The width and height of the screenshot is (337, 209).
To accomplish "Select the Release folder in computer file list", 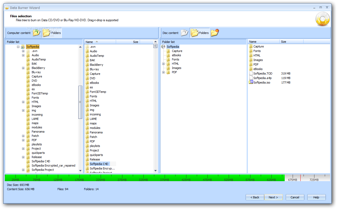I will coord(95,159).
